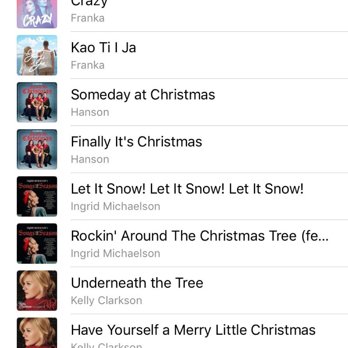Viewport: 348px width, 348px height.
Task: Select Songs for the Season art beside Let It Snow
Action: pos(37,196)
